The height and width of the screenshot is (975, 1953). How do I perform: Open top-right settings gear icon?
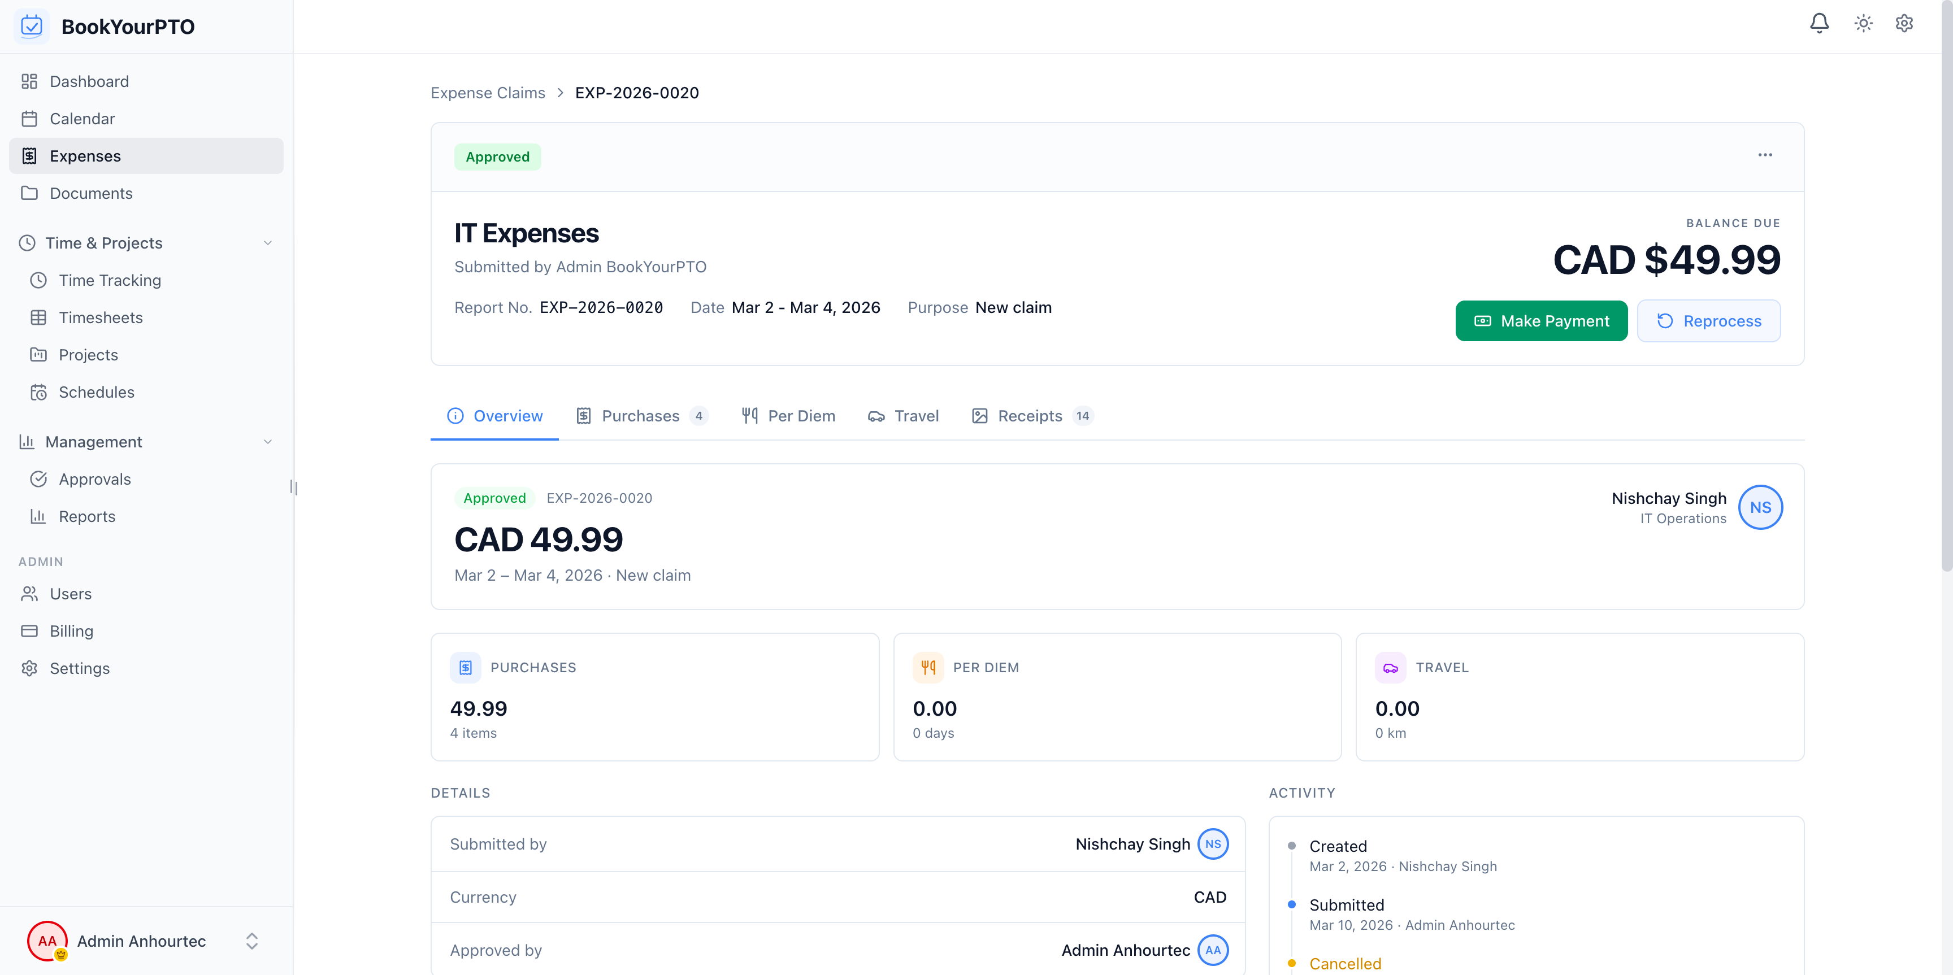(1905, 24)
